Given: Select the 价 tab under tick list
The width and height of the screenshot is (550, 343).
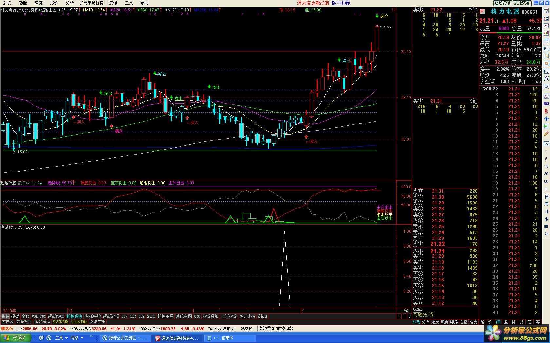Looking at the screenshot, I should pyautogui.click(x=490, y=322).
